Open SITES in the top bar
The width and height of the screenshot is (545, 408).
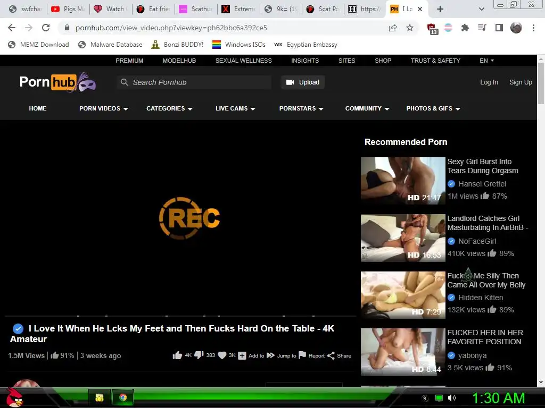point(346,61)
